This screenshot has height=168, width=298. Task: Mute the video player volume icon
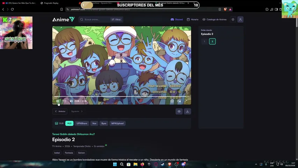click(x=71, y=101)
